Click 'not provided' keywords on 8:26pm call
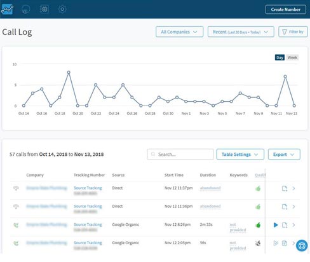The image size is (310, 262). tap(238, 227)
